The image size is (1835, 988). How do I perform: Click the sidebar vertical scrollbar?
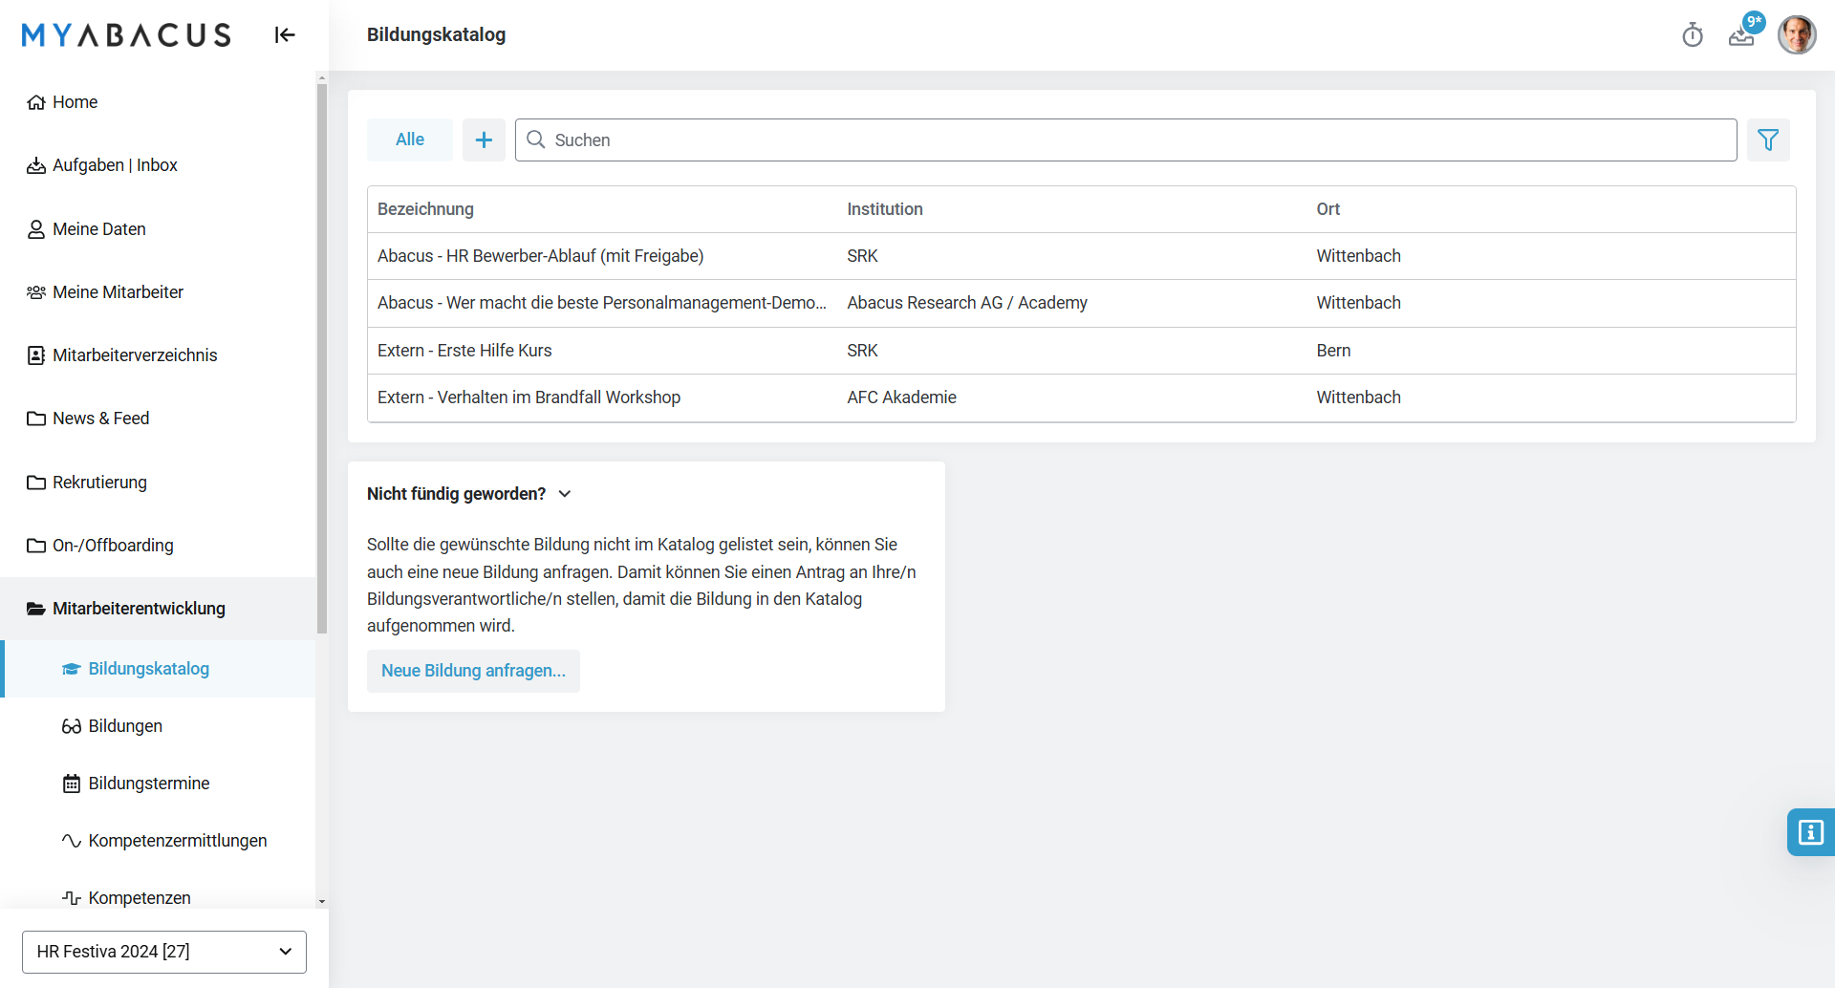(322, 358)
